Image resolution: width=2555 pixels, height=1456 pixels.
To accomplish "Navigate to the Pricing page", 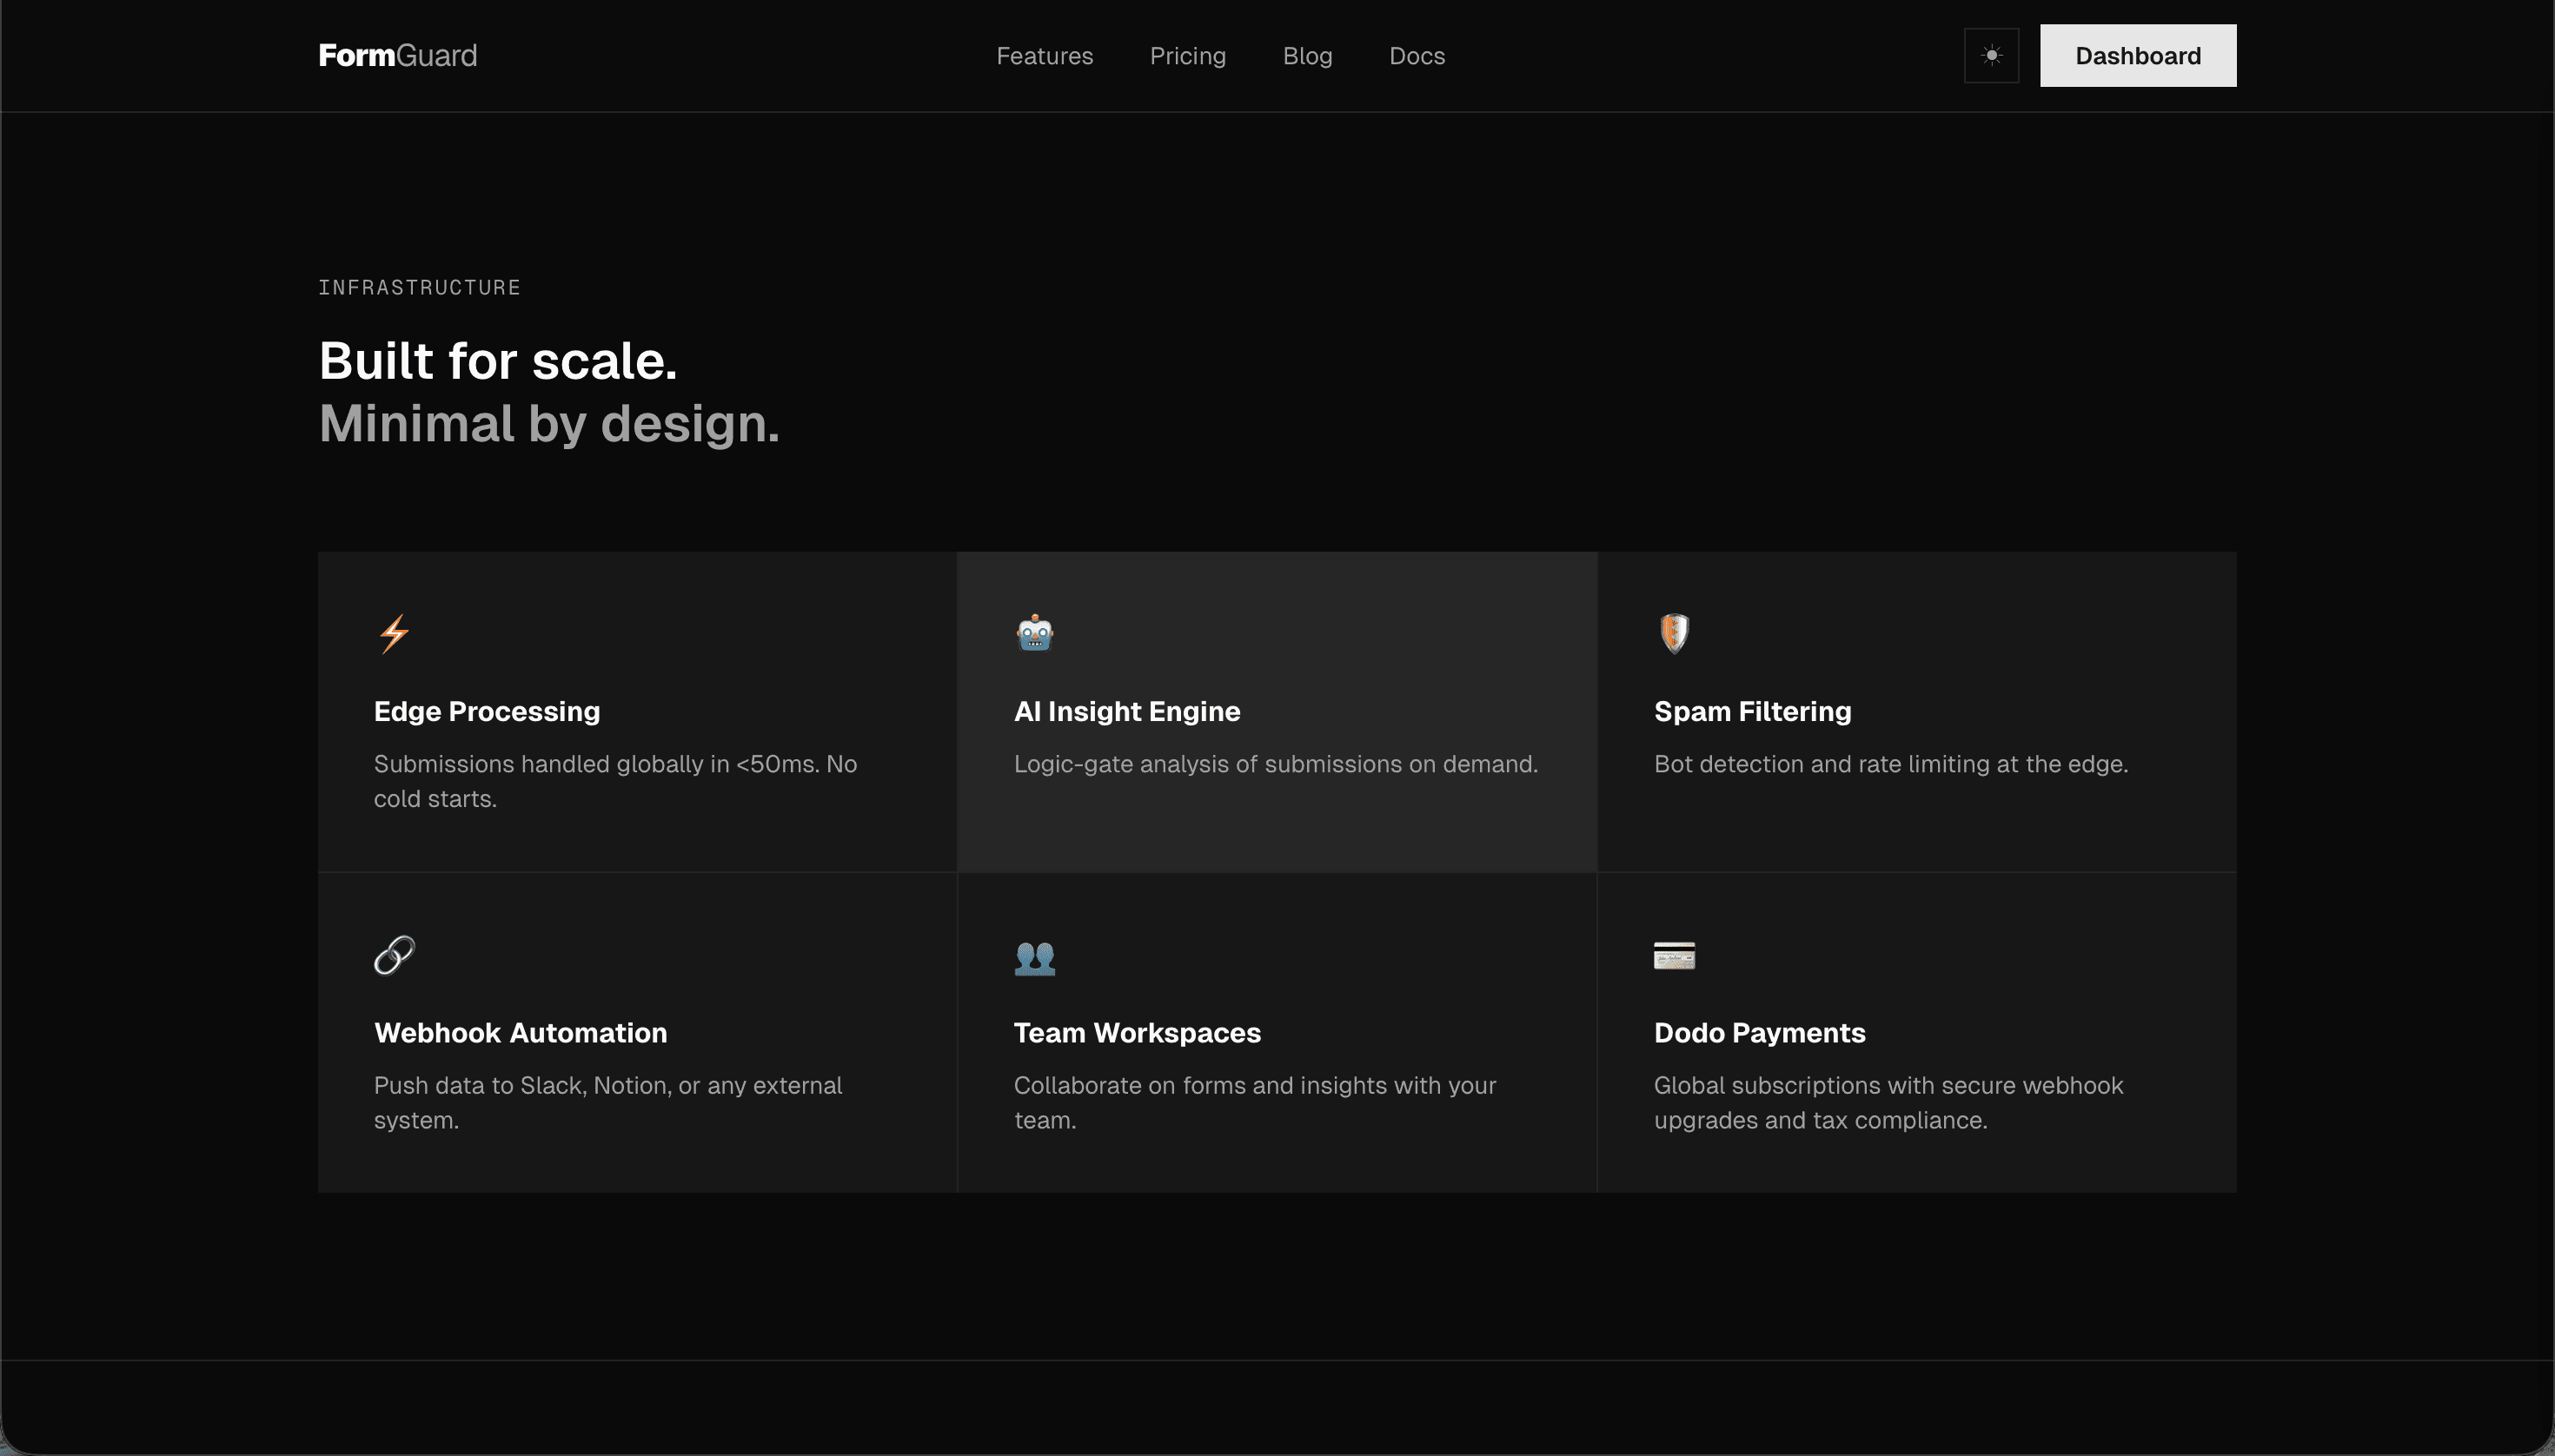I will point(1187,56).
